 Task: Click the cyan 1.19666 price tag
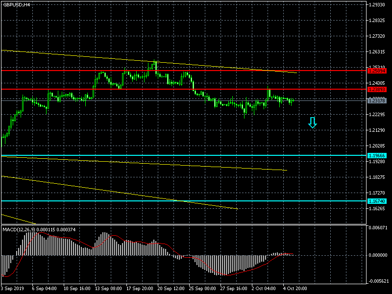click(377, 155)
